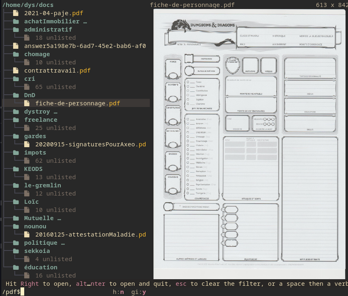
Task: Click the gardes folder icon
Action: 16,136
